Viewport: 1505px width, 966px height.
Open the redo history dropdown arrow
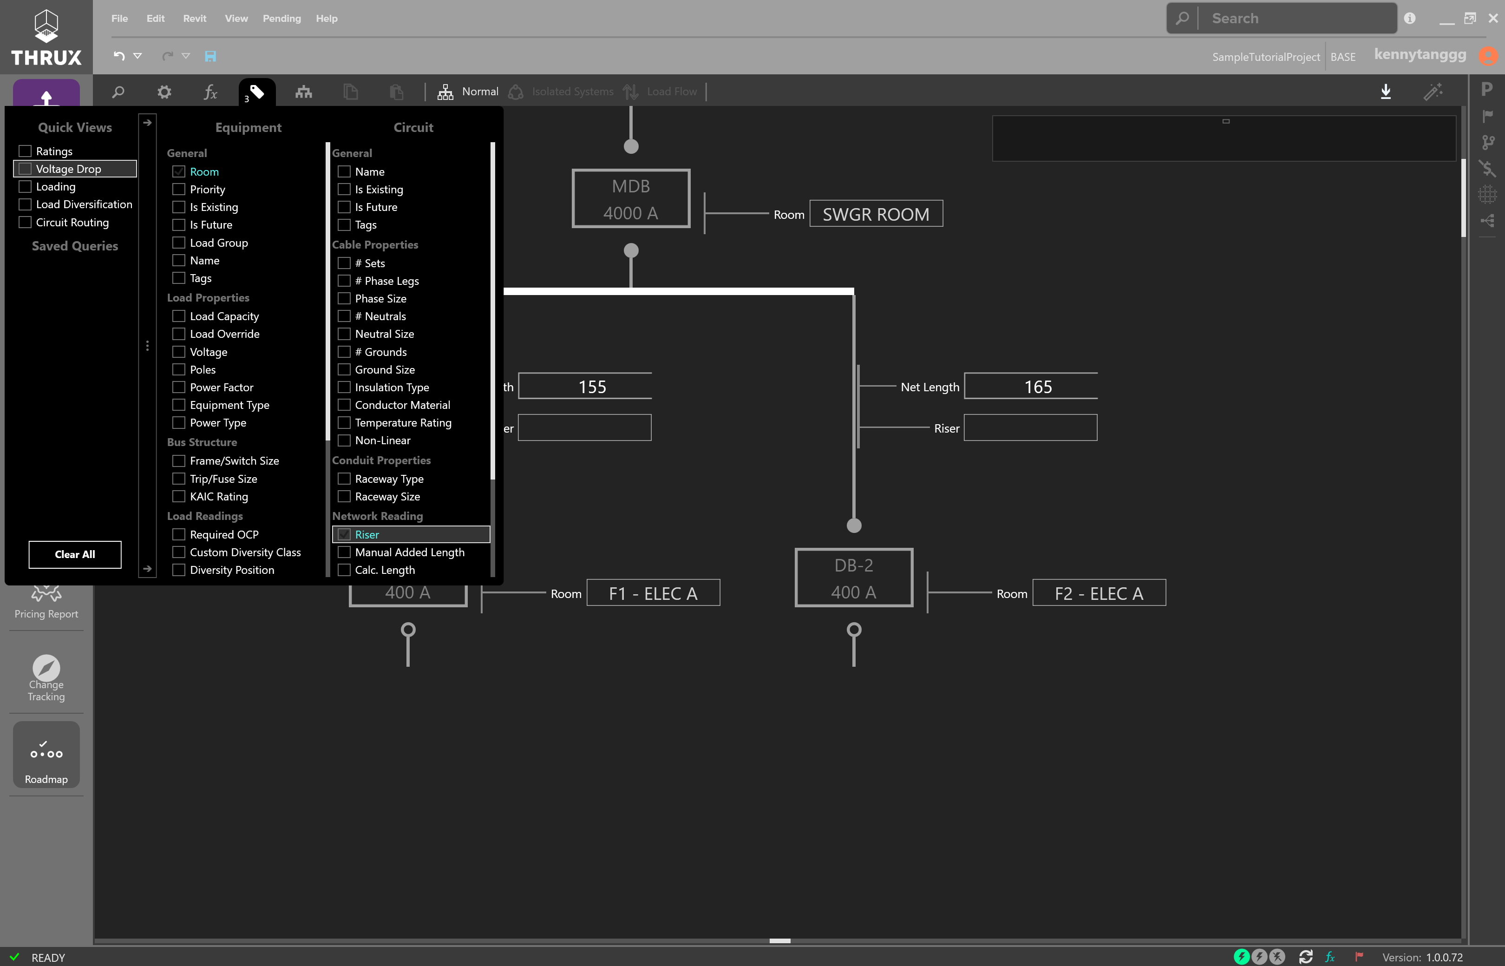click(186, 56)
